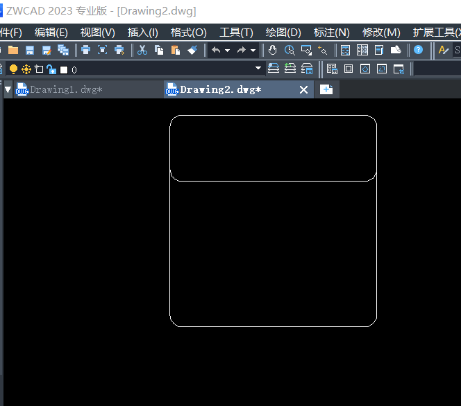The height and width of the screenshot is (406, 461).
Task: Click the Print Preview icon
Action: coord(102,50)
